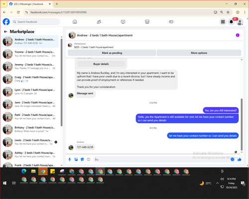Click the browser zoom magnifier icon
The height and width of the screenshot is (199, 249).
point(222,12)
